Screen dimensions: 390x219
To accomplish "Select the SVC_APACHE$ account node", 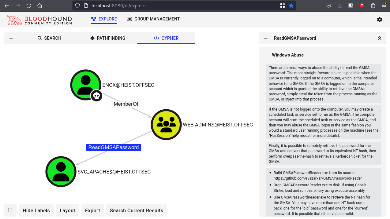I will click(x=61, y=172).
